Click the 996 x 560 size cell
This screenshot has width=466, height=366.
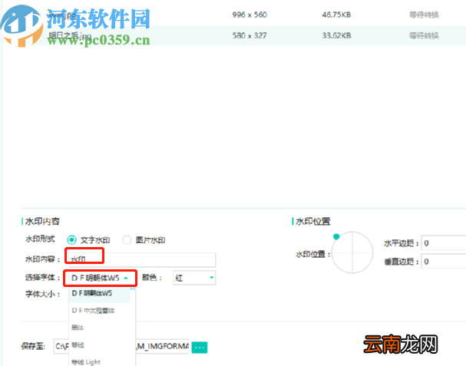coord(250,15)
